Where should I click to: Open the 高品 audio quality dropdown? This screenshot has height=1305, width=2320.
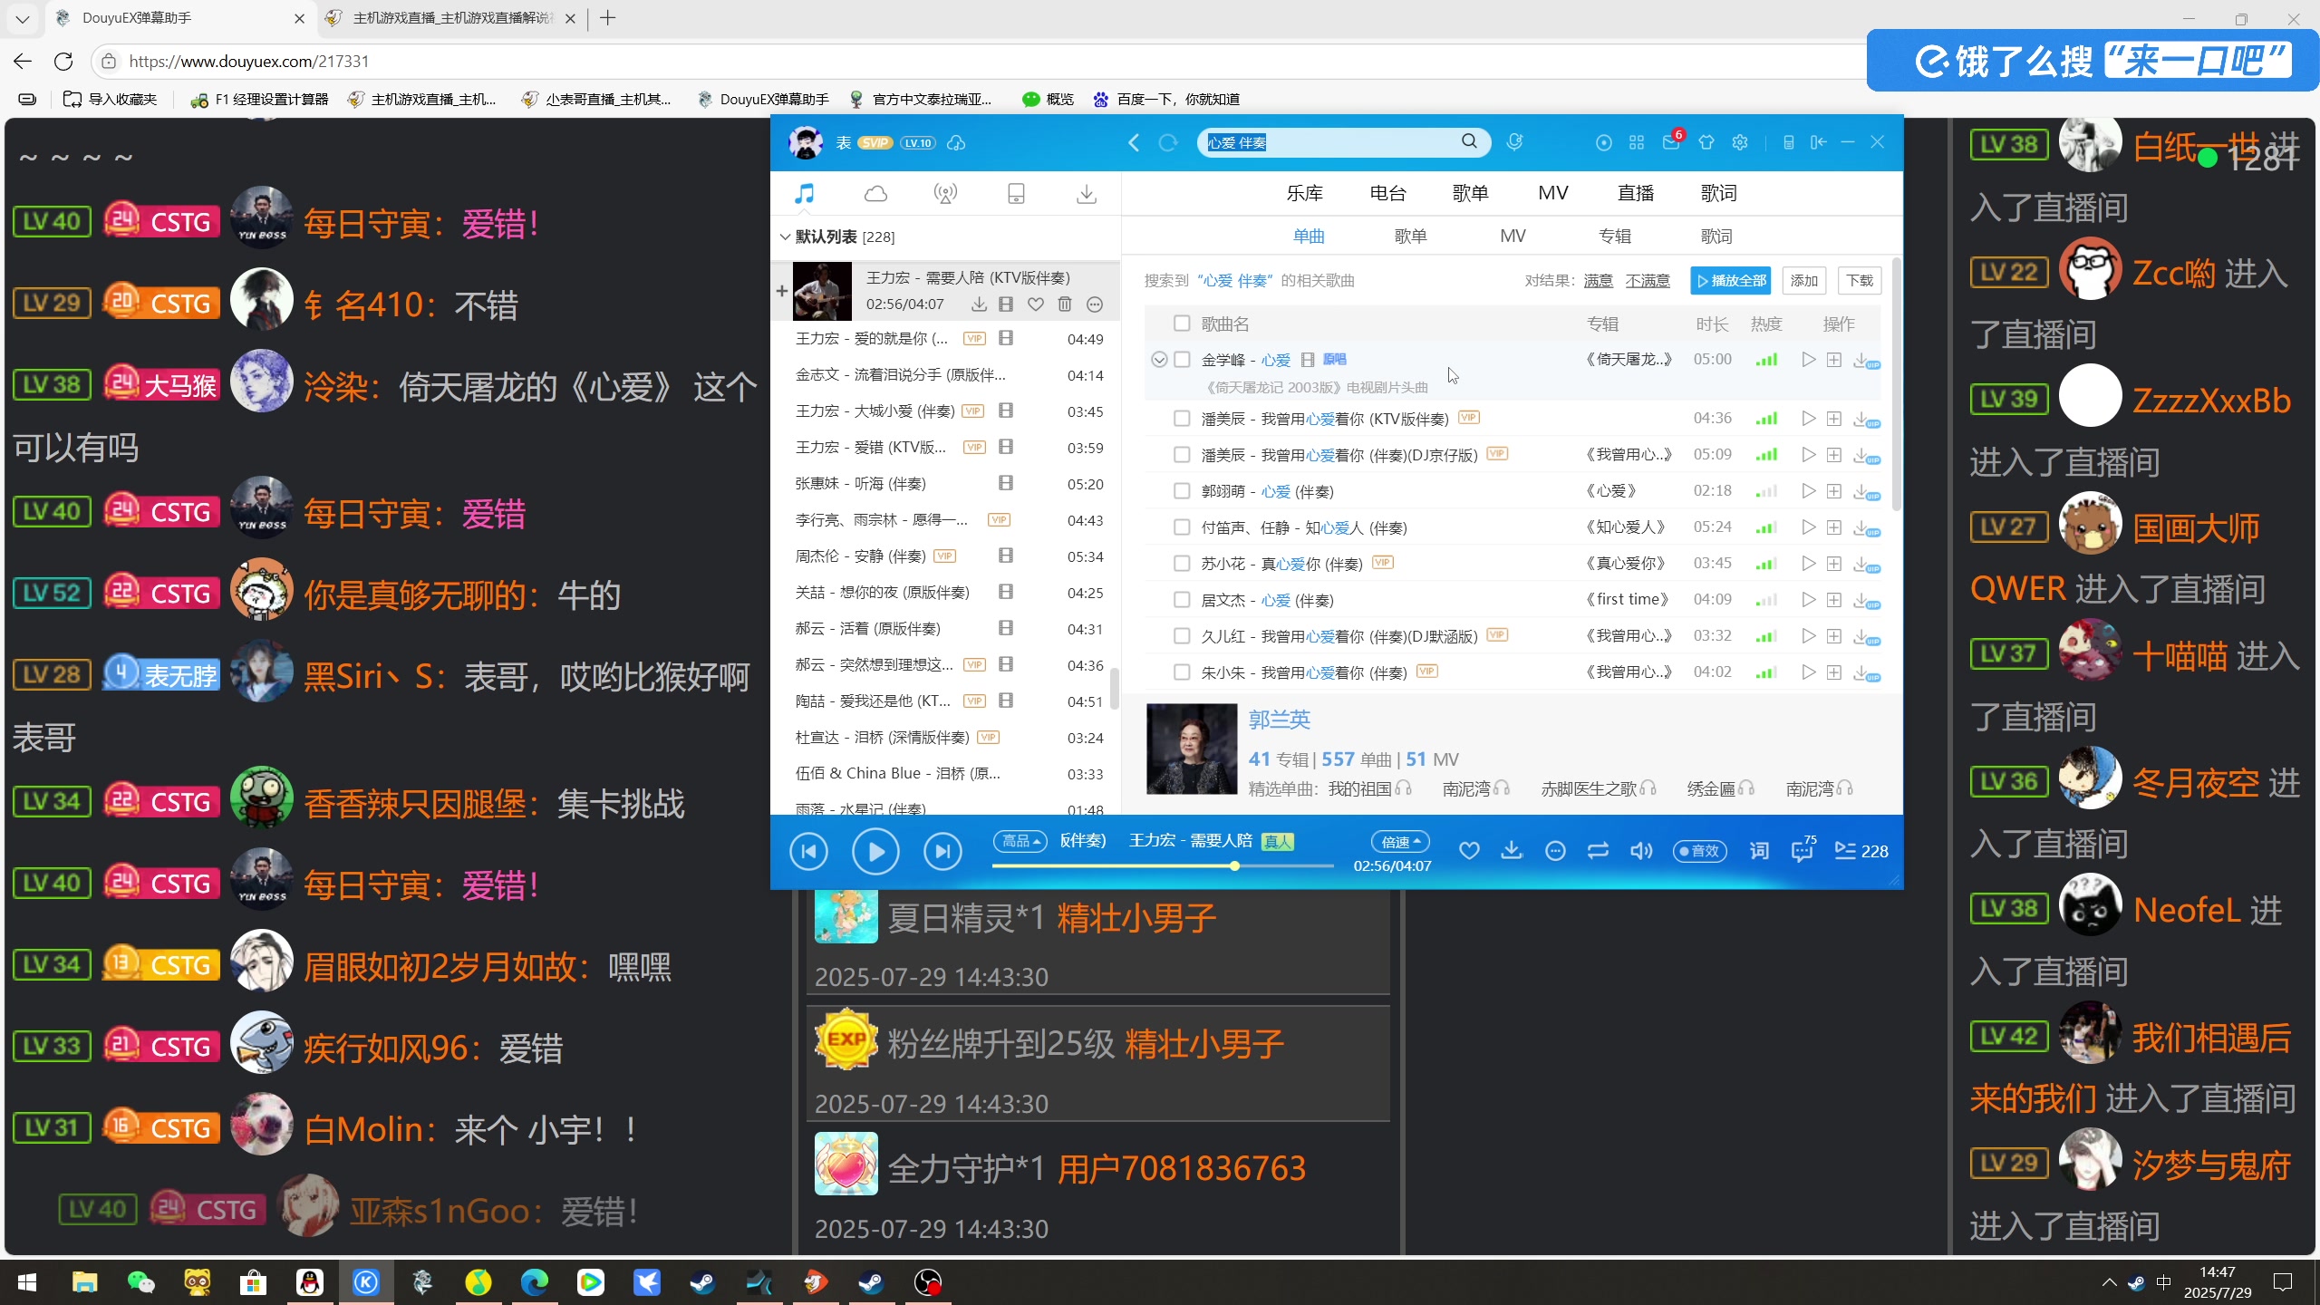(1020, 841)
